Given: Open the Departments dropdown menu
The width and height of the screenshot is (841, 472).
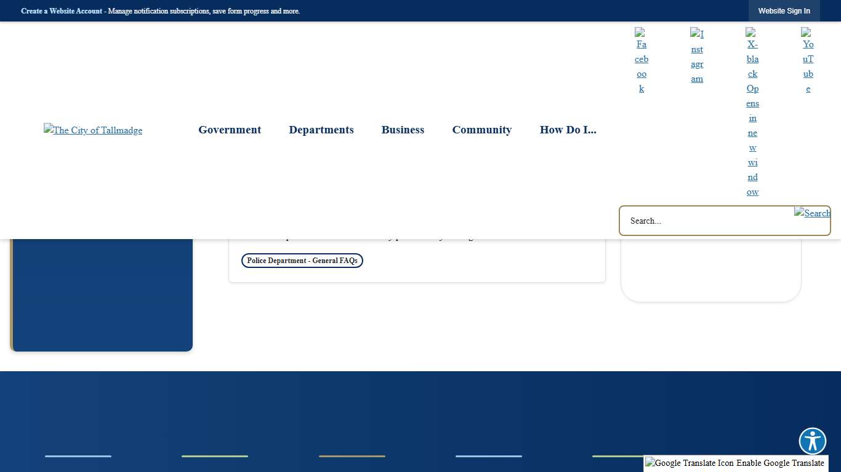Looking at the screenshot, I should pos(321,130).
